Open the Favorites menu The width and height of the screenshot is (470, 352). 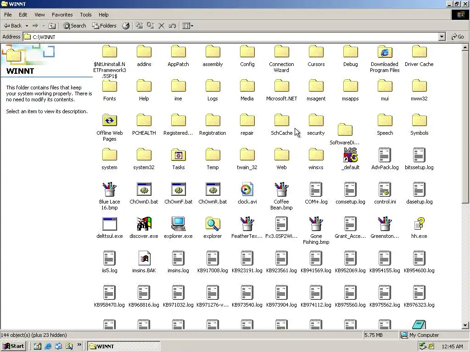(x=62, y=15)
